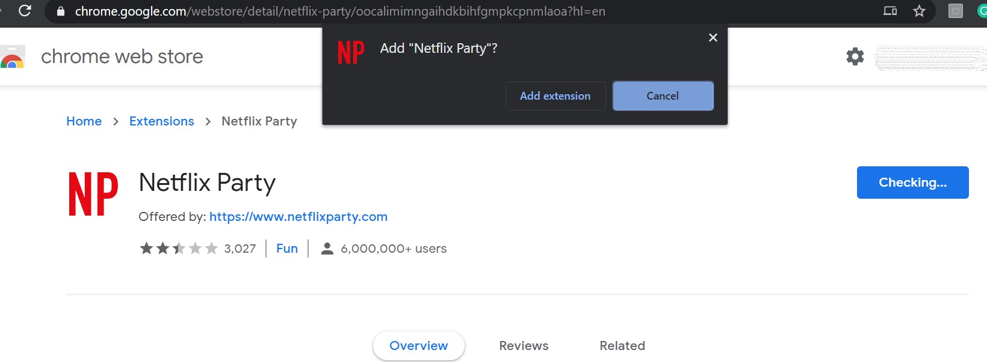
Task: Click the blurred account email area
Action: click(930, 58)
